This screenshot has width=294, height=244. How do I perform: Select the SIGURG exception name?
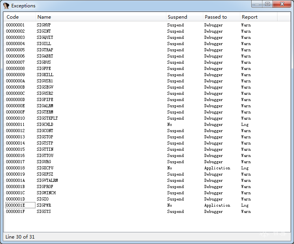tap(44, 162)
